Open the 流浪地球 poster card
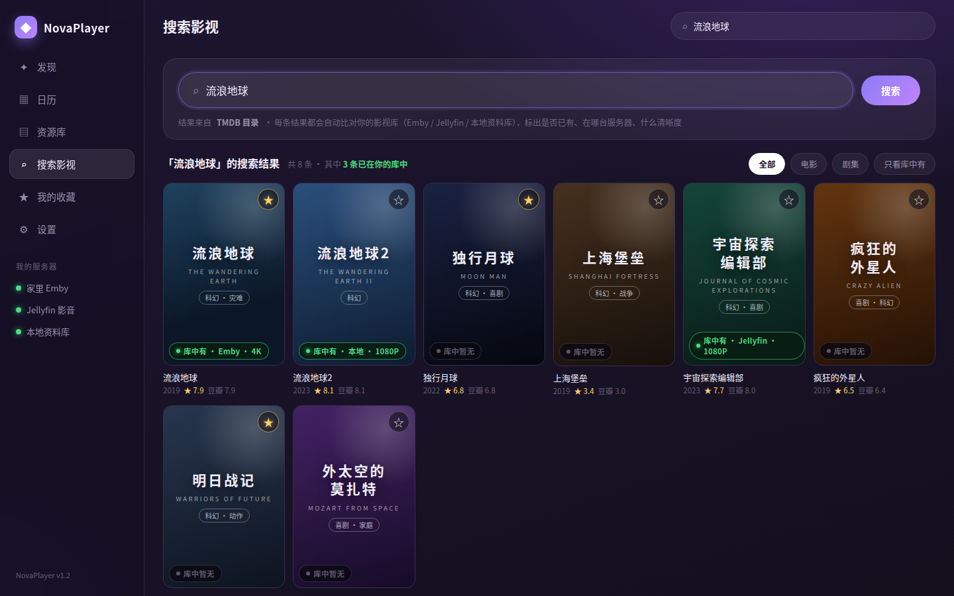The image size is (954, 596). [224, 274]
